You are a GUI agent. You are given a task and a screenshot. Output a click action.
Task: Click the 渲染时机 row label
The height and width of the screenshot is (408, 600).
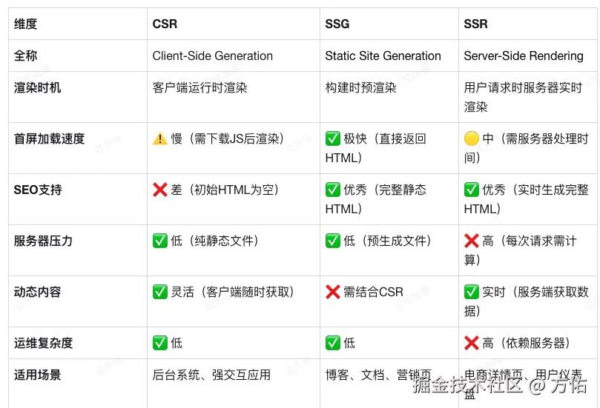click(38, 87)
